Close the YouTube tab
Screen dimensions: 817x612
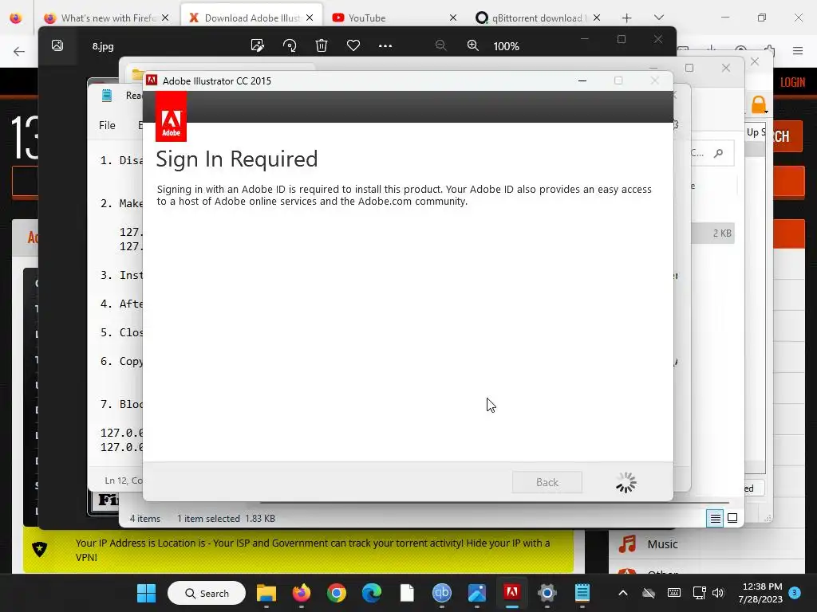(453, 18)
